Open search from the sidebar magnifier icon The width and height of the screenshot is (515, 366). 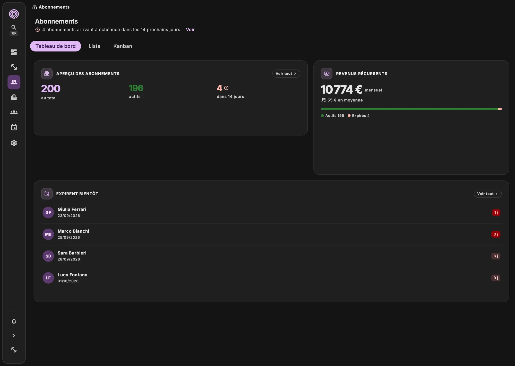pyautogui.click(x=14, y=27)
